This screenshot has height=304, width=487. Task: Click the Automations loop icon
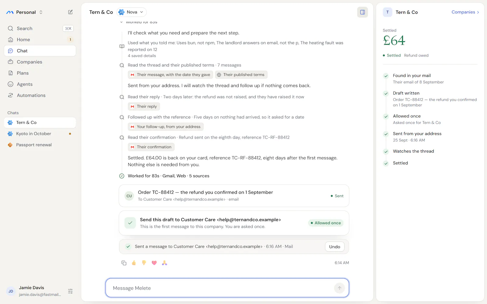[x=10, y=95]
